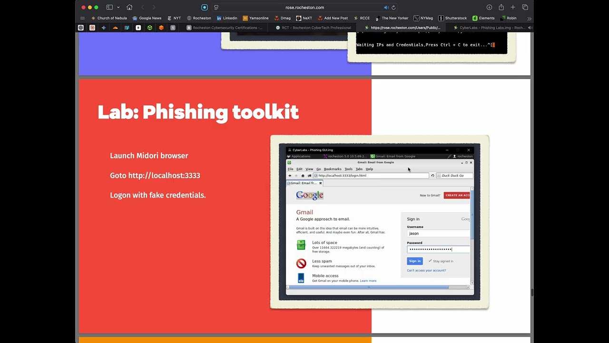
Task: Go to the Safari home page icon
Action: pyautogui.click(x=129, y=7)
